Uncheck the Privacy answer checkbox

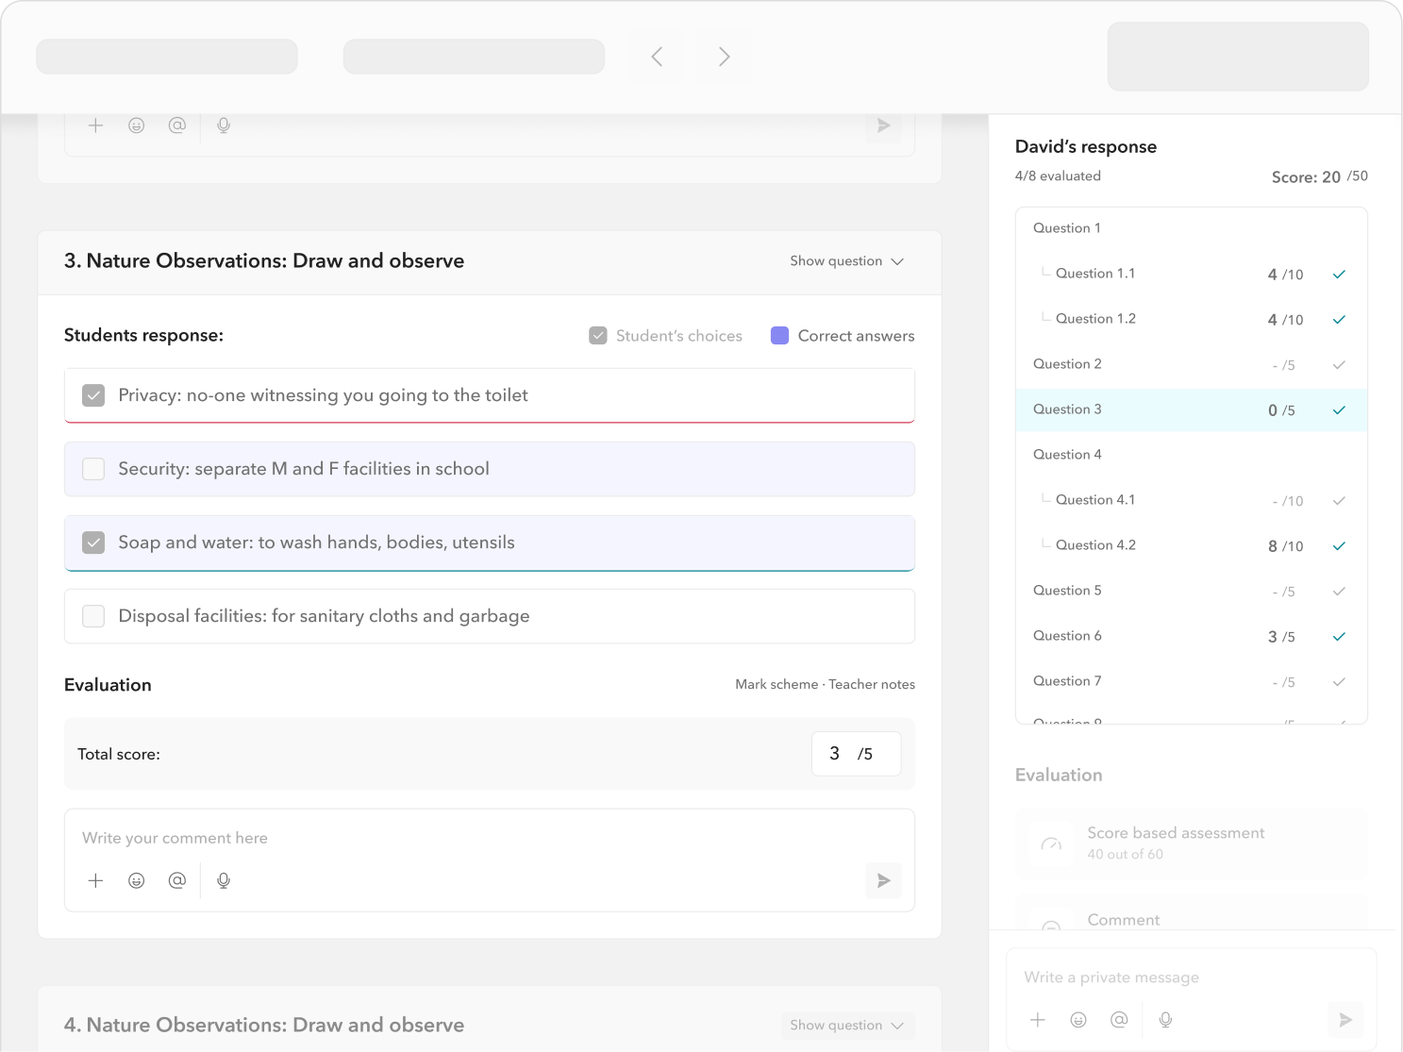pos(93,395)
